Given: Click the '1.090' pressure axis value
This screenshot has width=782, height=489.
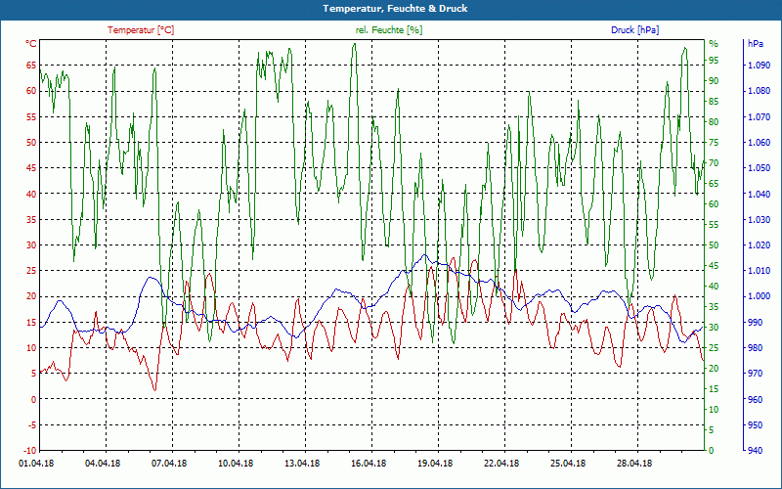Looking at the screenshot, I should point(760,65).
